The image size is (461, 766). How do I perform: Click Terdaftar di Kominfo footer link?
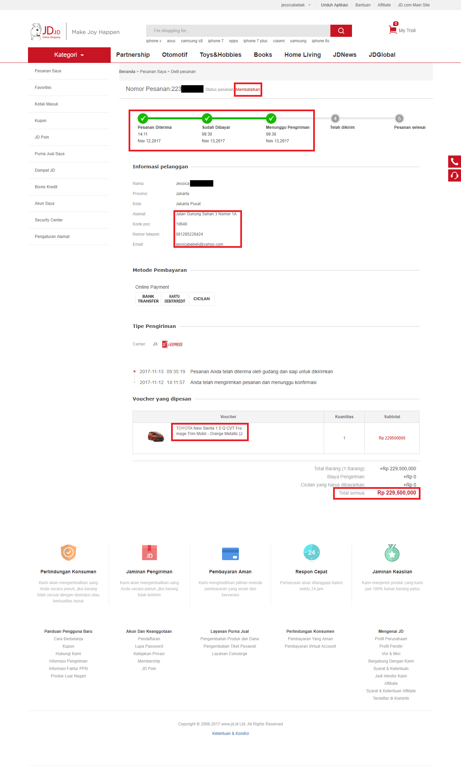[391, 698]
